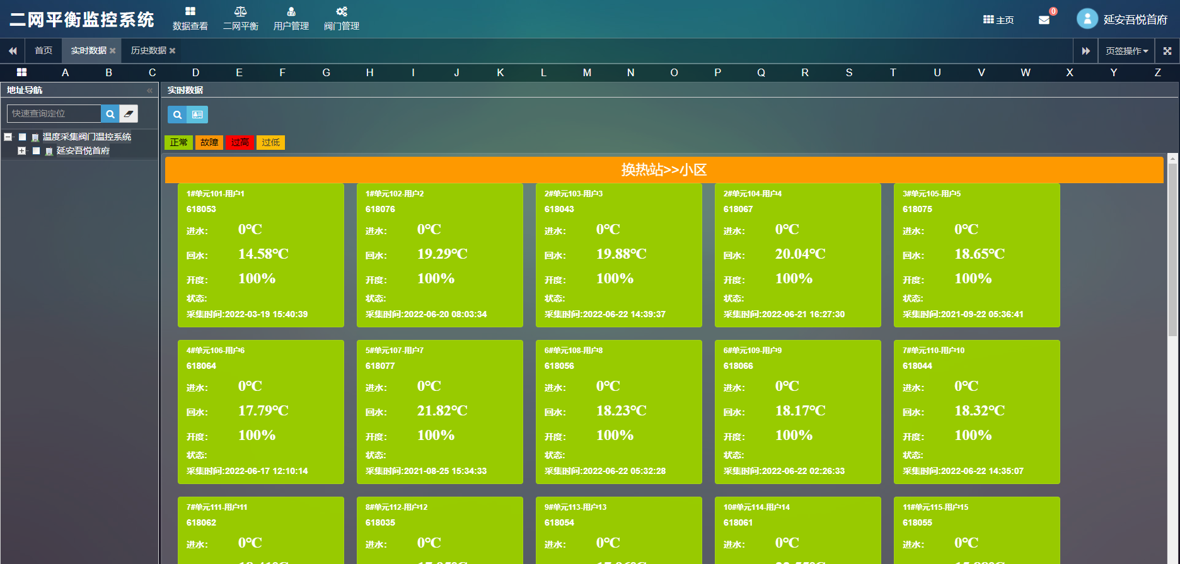
Task: Switch to the 历史数据 tab
Action: [x=148, y=50]
